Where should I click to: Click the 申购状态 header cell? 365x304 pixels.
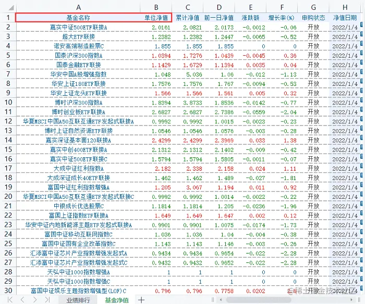pos(313,18)
